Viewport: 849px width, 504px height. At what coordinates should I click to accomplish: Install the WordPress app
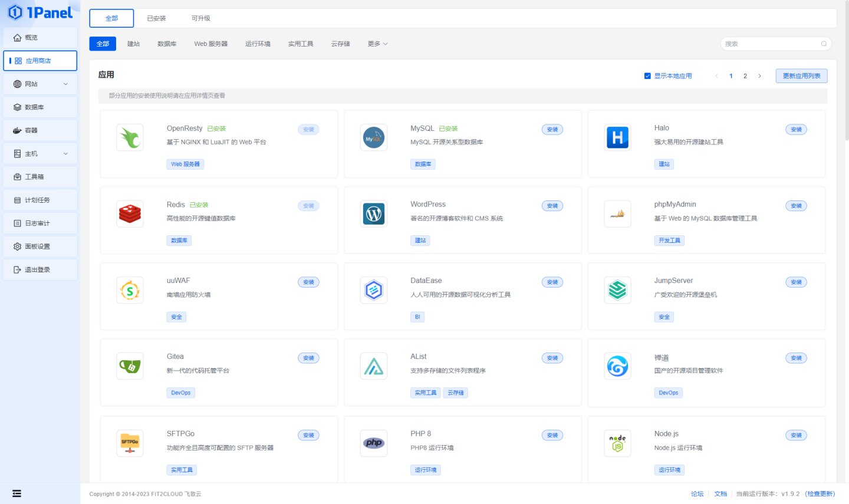pos(552,206)
